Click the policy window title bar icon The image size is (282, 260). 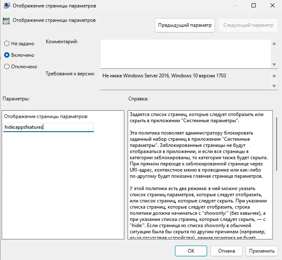click(x=6, y=6)
